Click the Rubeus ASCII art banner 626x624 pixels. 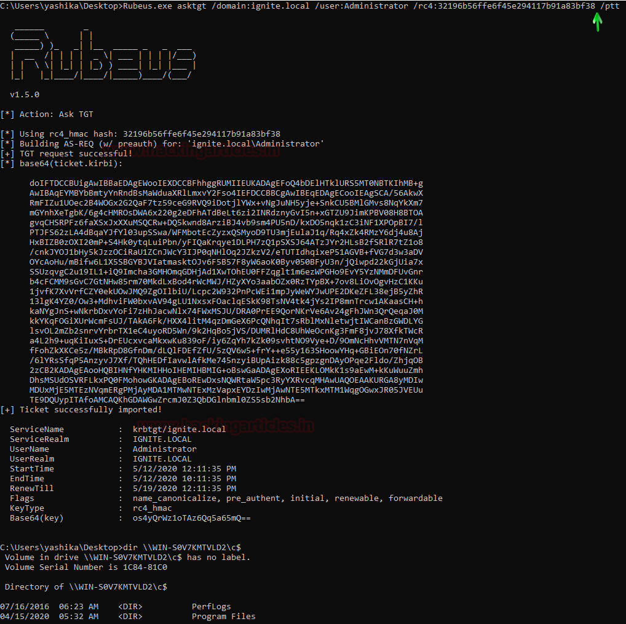pos(103,54)
